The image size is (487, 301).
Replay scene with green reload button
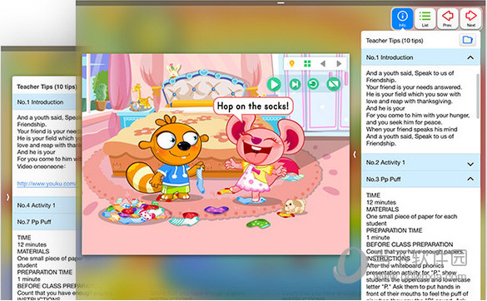(x=313, y=84)
